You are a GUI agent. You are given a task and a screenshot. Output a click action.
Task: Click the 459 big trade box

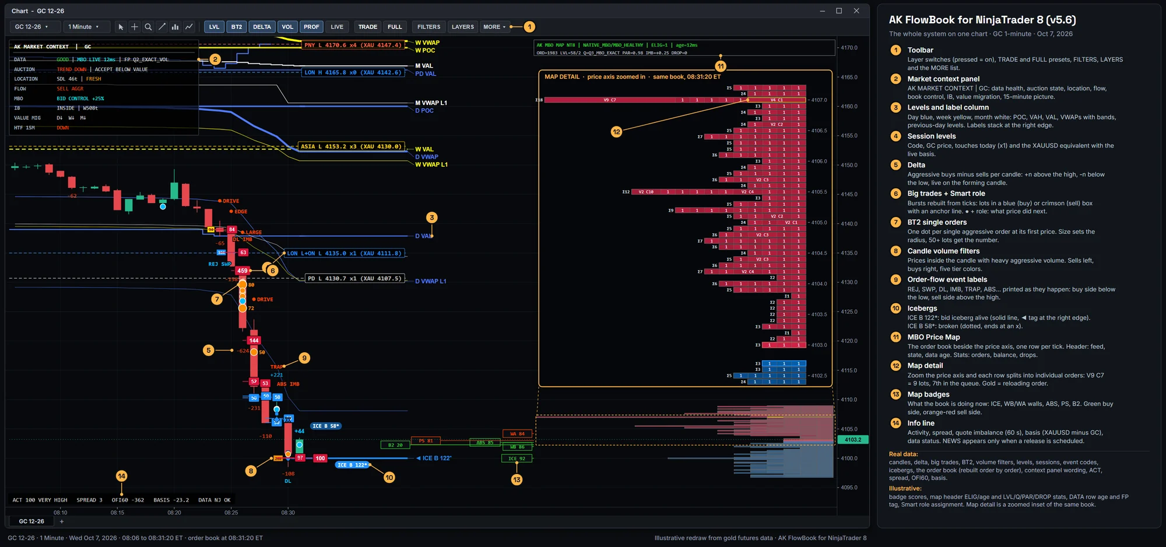point(243,271)
